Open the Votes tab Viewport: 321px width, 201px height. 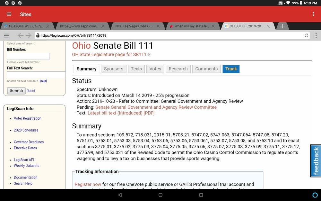tap(155, 69)
